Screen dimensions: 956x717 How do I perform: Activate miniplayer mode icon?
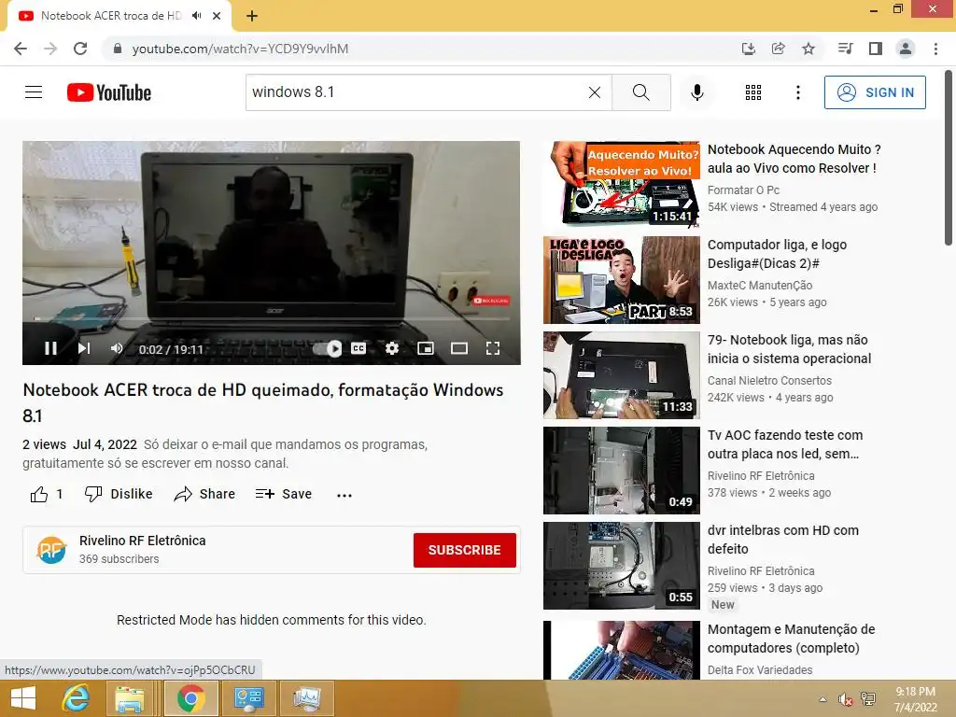tap(426, 348)
